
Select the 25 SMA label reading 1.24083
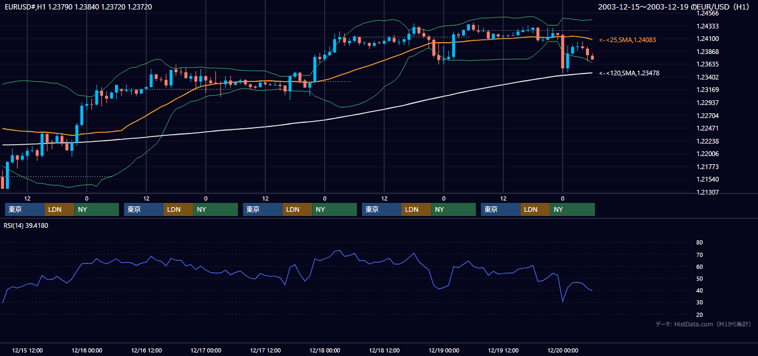tap(628, 40)
